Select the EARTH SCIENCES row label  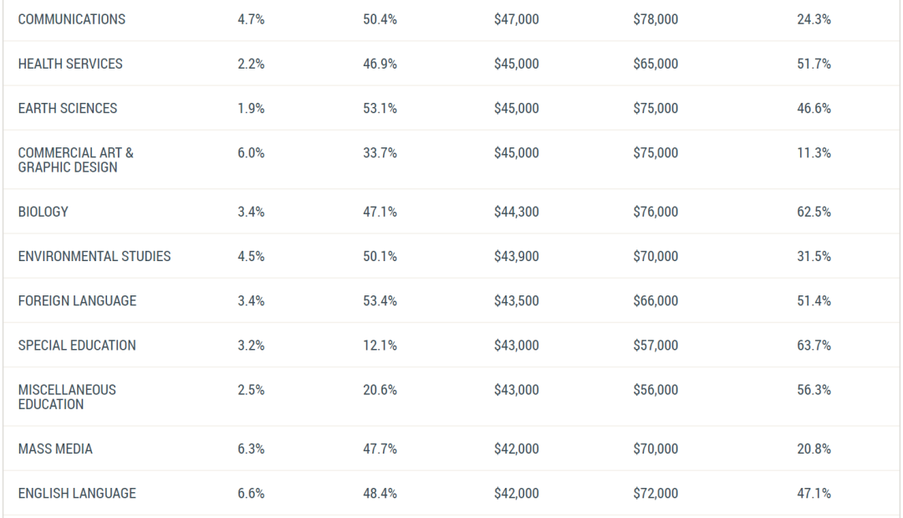tap(68, 108)
